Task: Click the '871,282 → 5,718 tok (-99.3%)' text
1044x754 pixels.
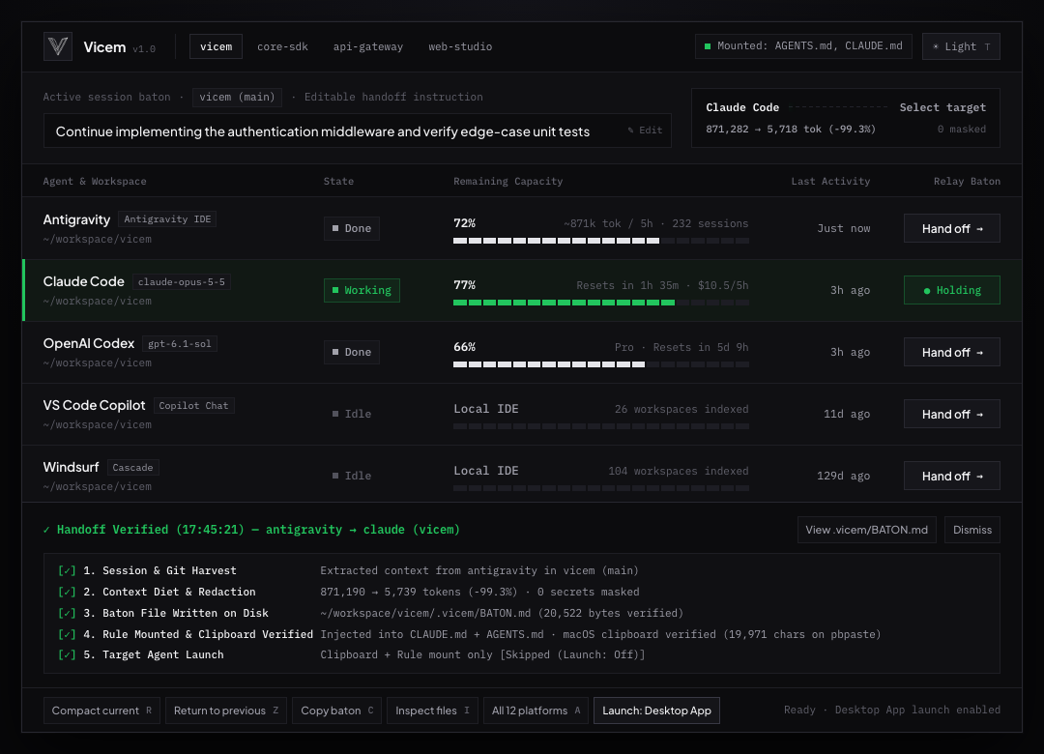Action: (x=791, y=130)
